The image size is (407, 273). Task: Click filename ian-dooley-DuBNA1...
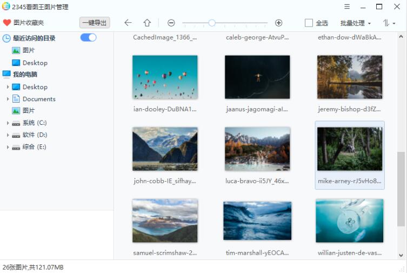coord(165,109)
